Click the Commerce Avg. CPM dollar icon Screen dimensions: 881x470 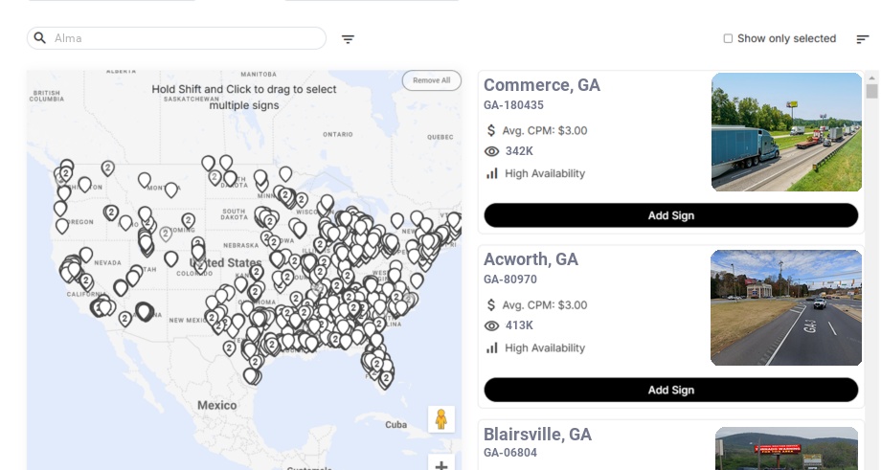(491, 130)
